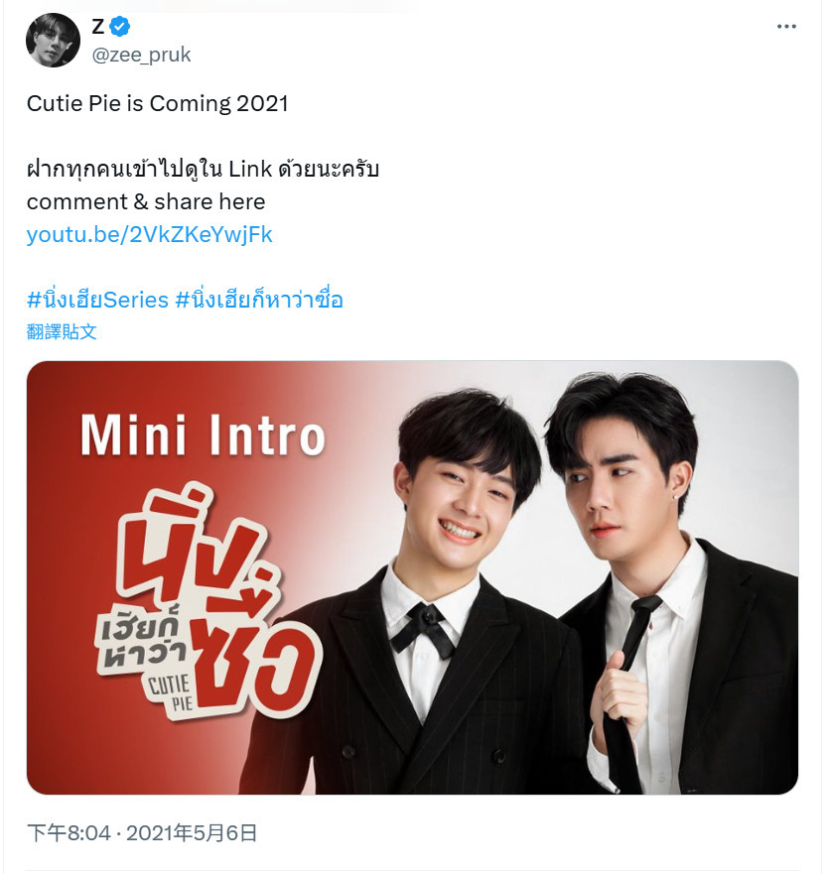The width and height of the screenshot is (828, 874).
Task: Click the 'Mini Intro' title in the image
Action: coord(203,436)
